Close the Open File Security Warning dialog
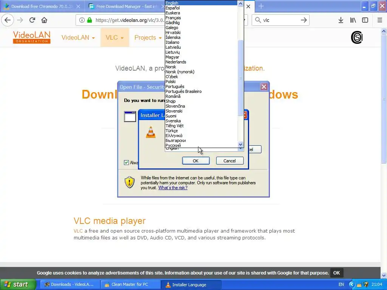The height and width of the screenshot is (290, 387). pyautogui.click(x=264, y=86)
